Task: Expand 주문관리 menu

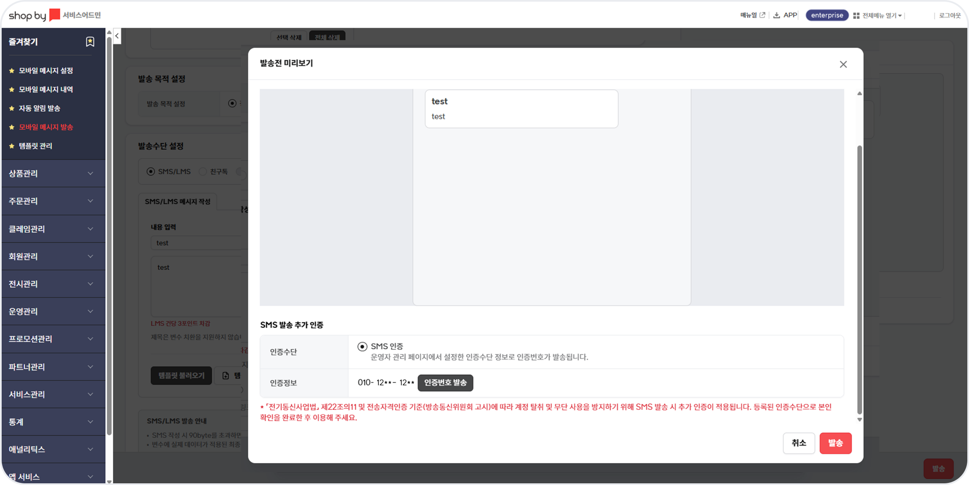Action: pos(53,201)
